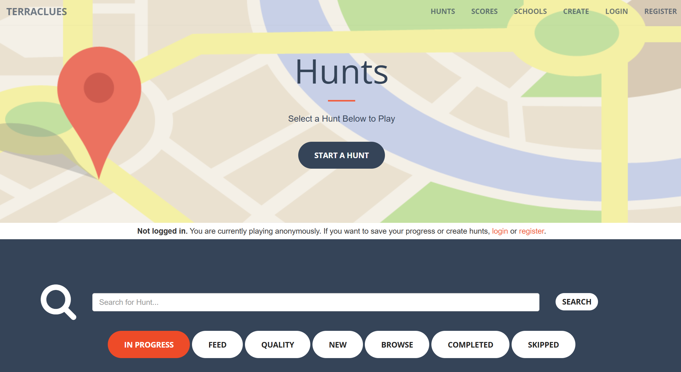Focus the Search for Hunt field
This screenshot has width=681, height=372.
[316, 302]
